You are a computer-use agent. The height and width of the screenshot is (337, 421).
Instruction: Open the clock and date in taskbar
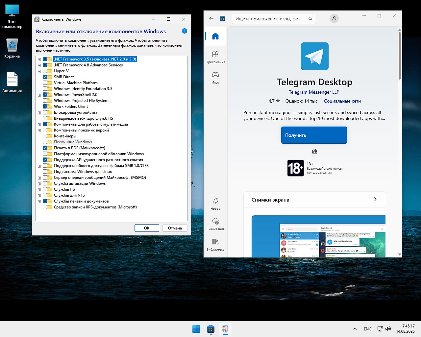[405, 329]
